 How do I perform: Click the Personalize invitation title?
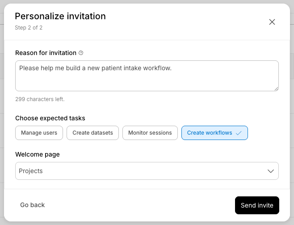pos(60,16)
